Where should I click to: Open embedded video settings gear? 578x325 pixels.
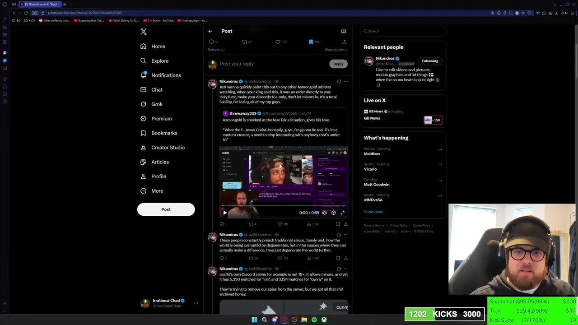334,213
